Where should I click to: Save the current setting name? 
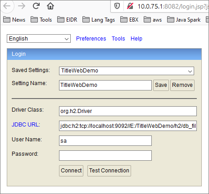click(161, 85)
